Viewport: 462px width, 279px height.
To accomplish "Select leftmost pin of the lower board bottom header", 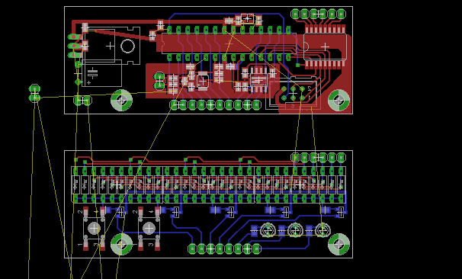I will [x=192, y=249].
